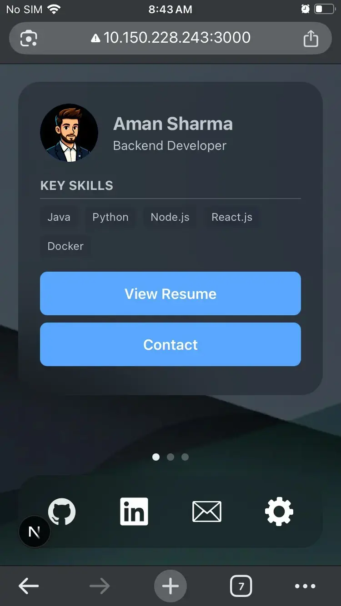Viewport: 341px width, 606px height.
Task: Open the LinkedIn icon link
Action: pyautogui.click(x=134, y=512)
